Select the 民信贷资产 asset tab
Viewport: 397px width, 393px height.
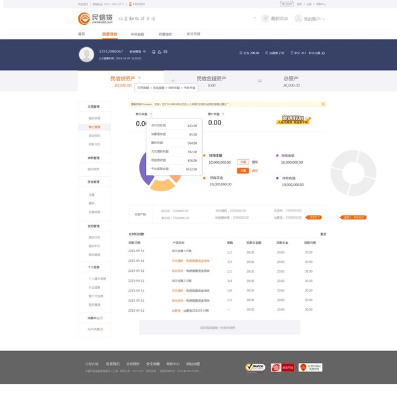tap(121, 81)
